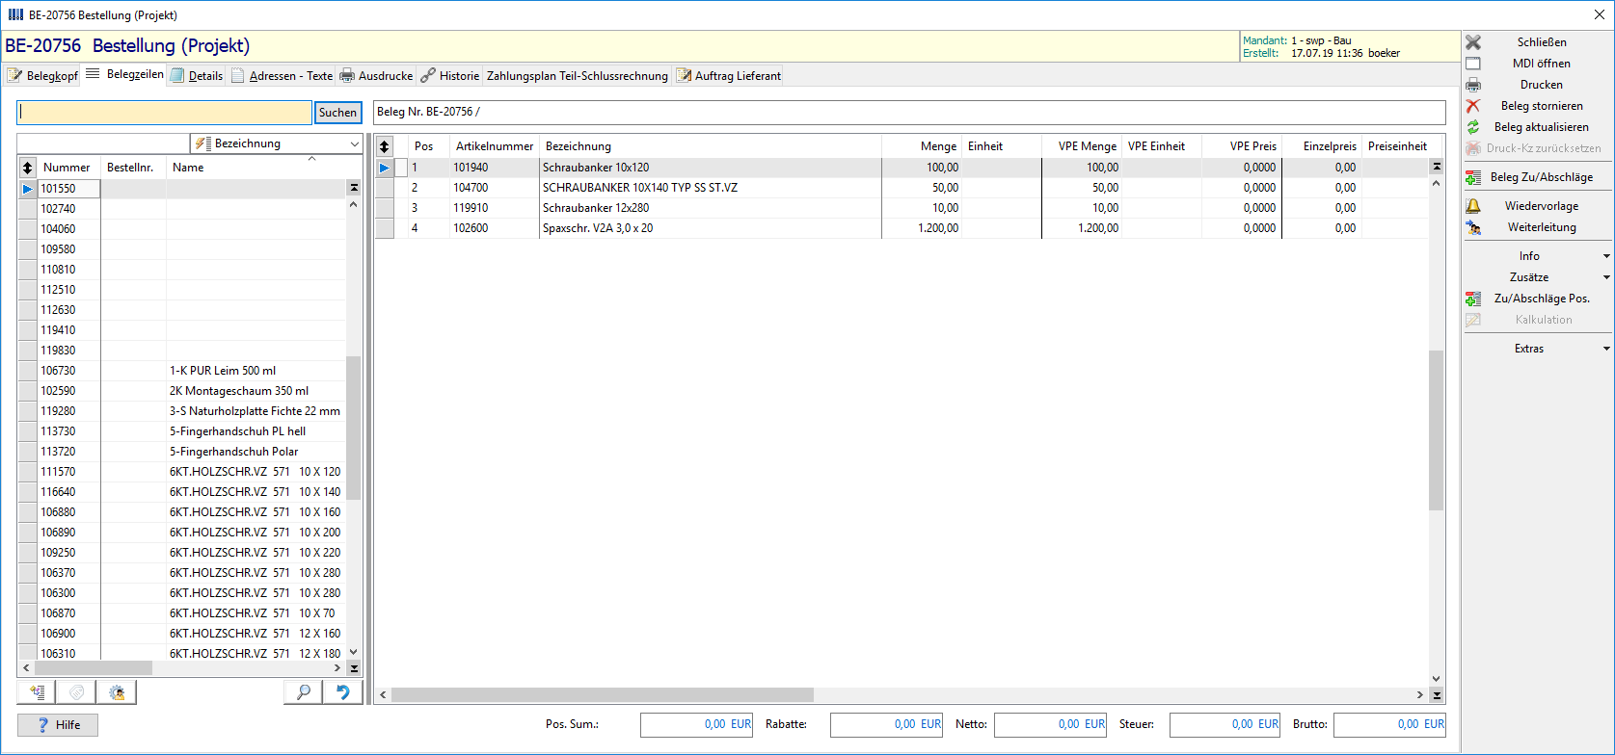Click the MDI öffnen window icon

[x=1473, y=64]
